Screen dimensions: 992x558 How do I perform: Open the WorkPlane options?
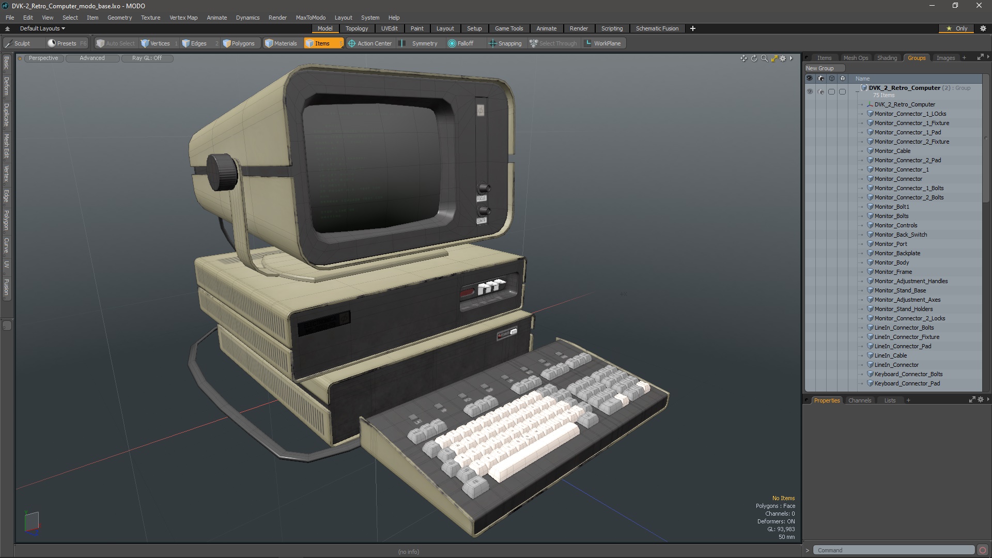pyautogui.click(x=603, y=43)
